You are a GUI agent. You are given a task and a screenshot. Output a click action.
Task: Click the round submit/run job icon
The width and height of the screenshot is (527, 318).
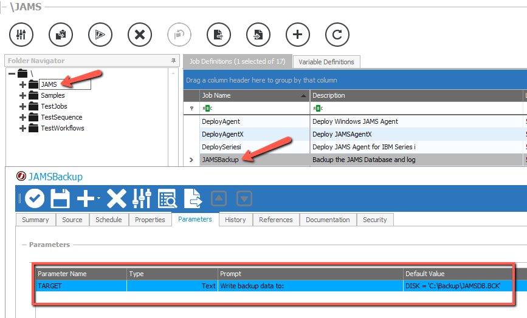click(x=100, y=34)
